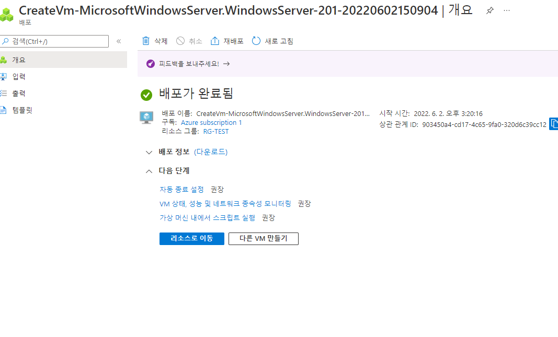Click the deployment cubes icon in header

tap(6, 14)
